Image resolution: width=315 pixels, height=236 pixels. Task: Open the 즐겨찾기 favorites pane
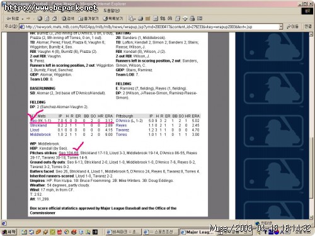pos(88,19)
